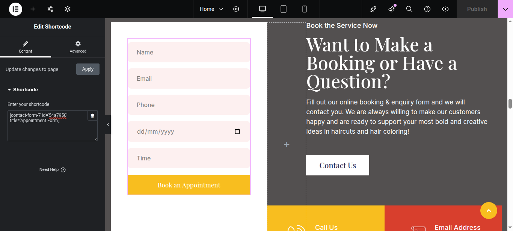Click the phone icon beside Call Us

(296, 228)
